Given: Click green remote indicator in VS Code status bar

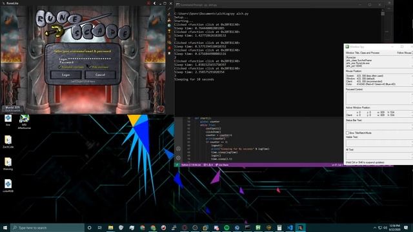Looking at the screenshot, I should click(x=177, y=165).
